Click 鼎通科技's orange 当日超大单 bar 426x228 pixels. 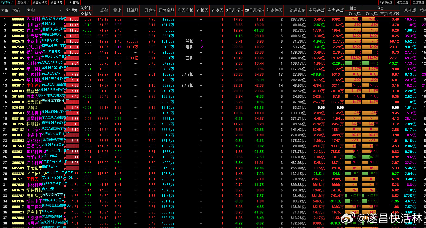[x=353, y=19]
